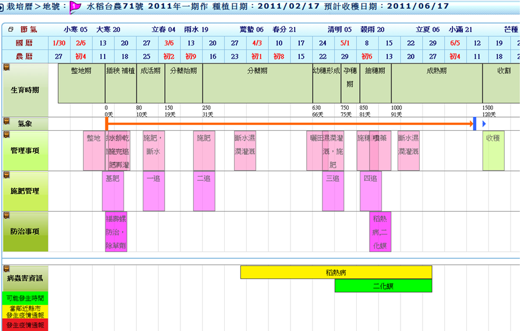Click the yellow 稻熱病 pest info bar
Image resolution: width=521 pixels, height=331 pixels.
click(x=336, y=272)
